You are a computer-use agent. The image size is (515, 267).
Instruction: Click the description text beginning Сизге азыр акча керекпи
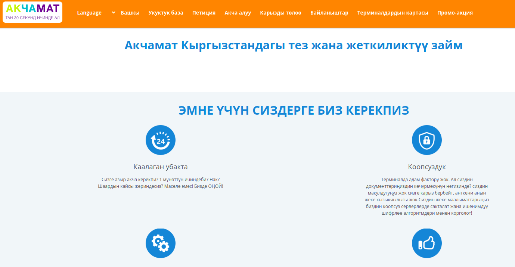click(161, 183)
